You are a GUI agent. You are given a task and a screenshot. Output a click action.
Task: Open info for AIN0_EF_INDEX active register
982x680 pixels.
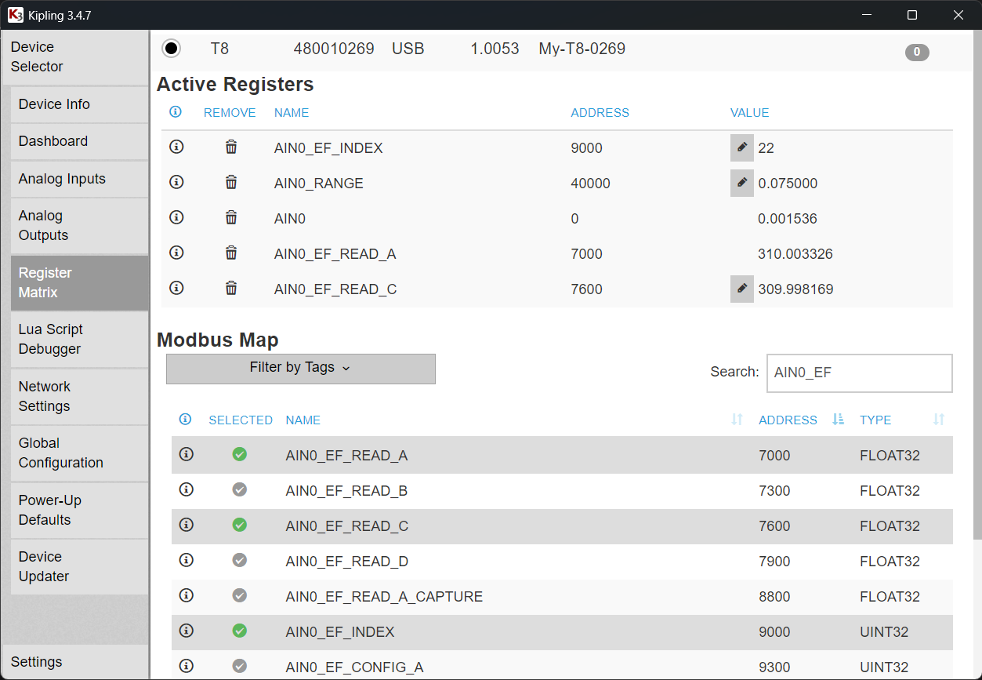(176, 147)
